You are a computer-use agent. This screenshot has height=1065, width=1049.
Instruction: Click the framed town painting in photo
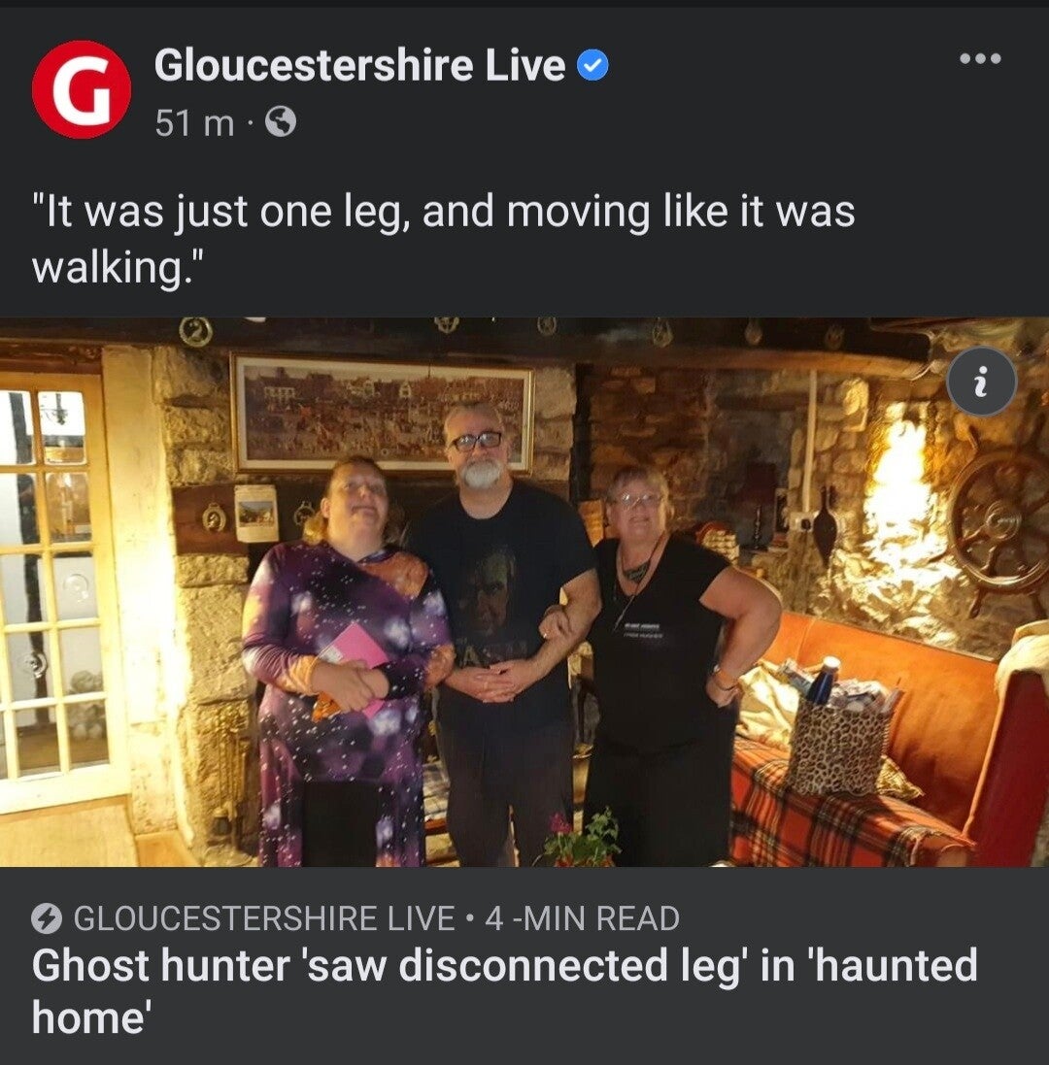[x=383, y=412]
